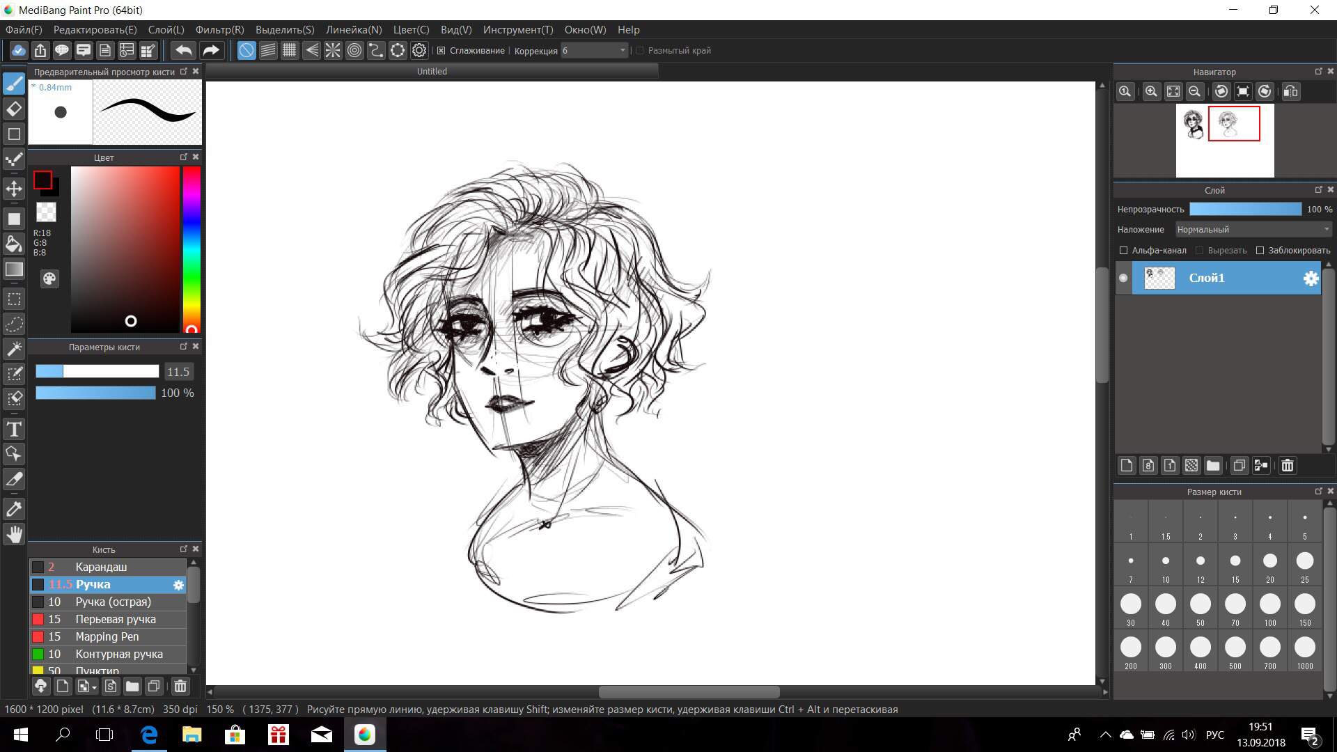This screenshot has height=752, width=1337.
Task: Click the transparent color swatch
Action: pos(46,212)
